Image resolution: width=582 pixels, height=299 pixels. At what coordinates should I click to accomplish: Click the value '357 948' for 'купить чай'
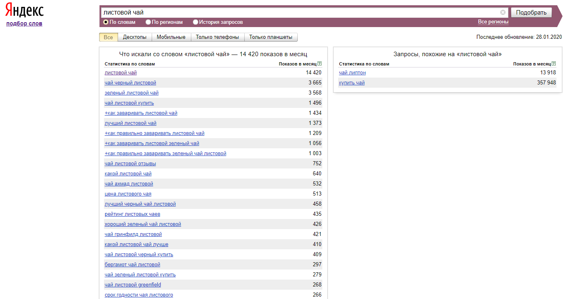(546, 83)
